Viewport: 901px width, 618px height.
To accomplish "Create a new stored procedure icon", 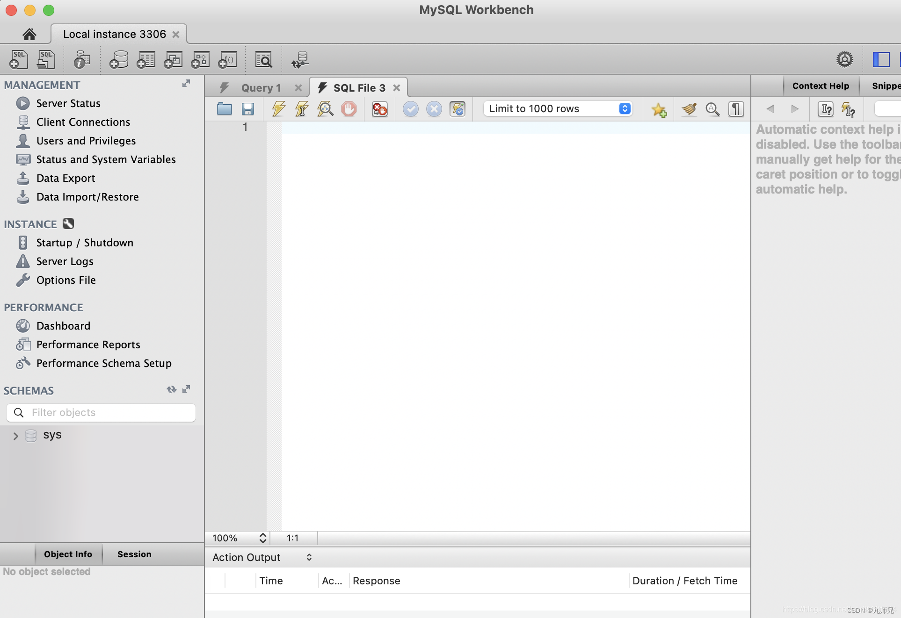I will [200, 60].
